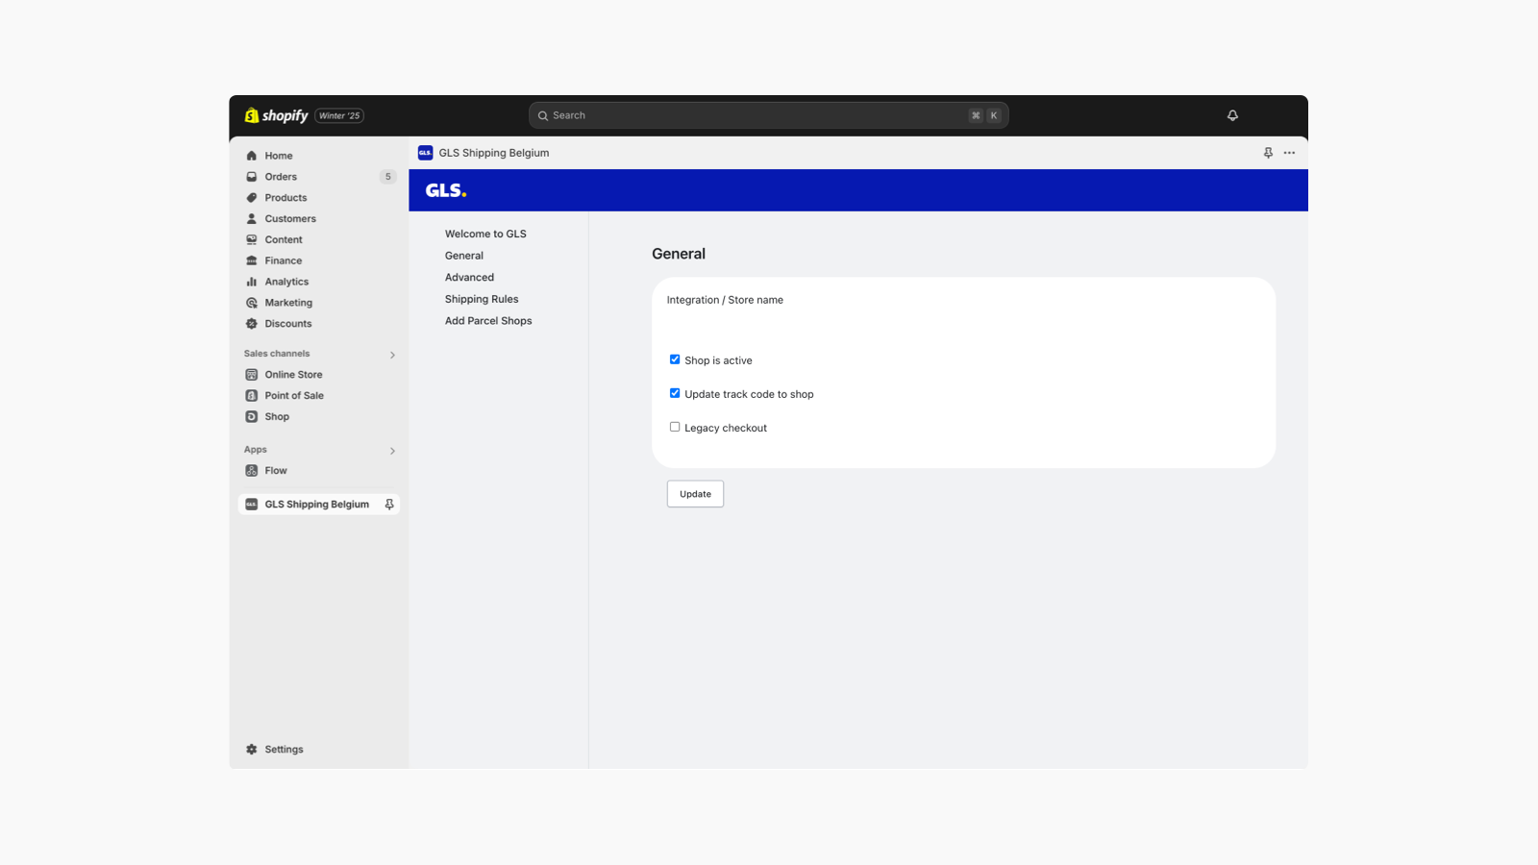The image size is (1538, 865).
Task: Open the Analytics section
Action: pyautogui.click(x=285, y=281)
